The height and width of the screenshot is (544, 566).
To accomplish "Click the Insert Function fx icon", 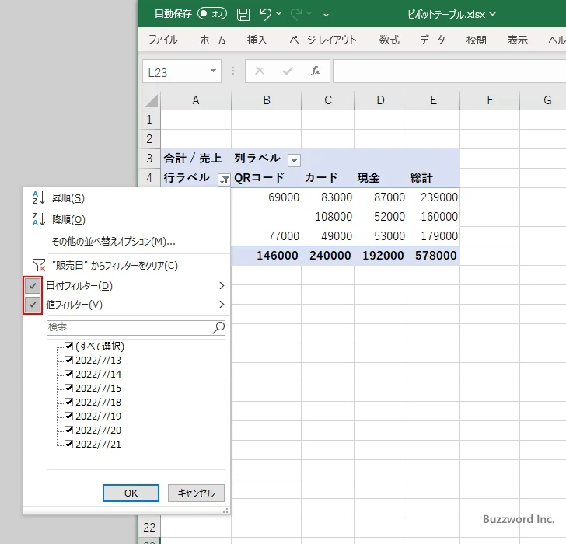I will click(316, 71).
